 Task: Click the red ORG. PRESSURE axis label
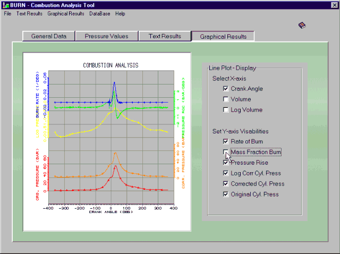point(38,174)
